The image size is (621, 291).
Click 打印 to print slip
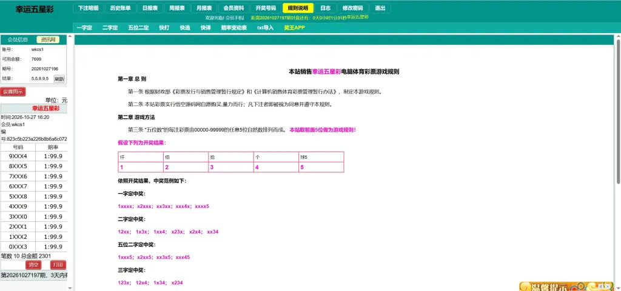point(58,265)
